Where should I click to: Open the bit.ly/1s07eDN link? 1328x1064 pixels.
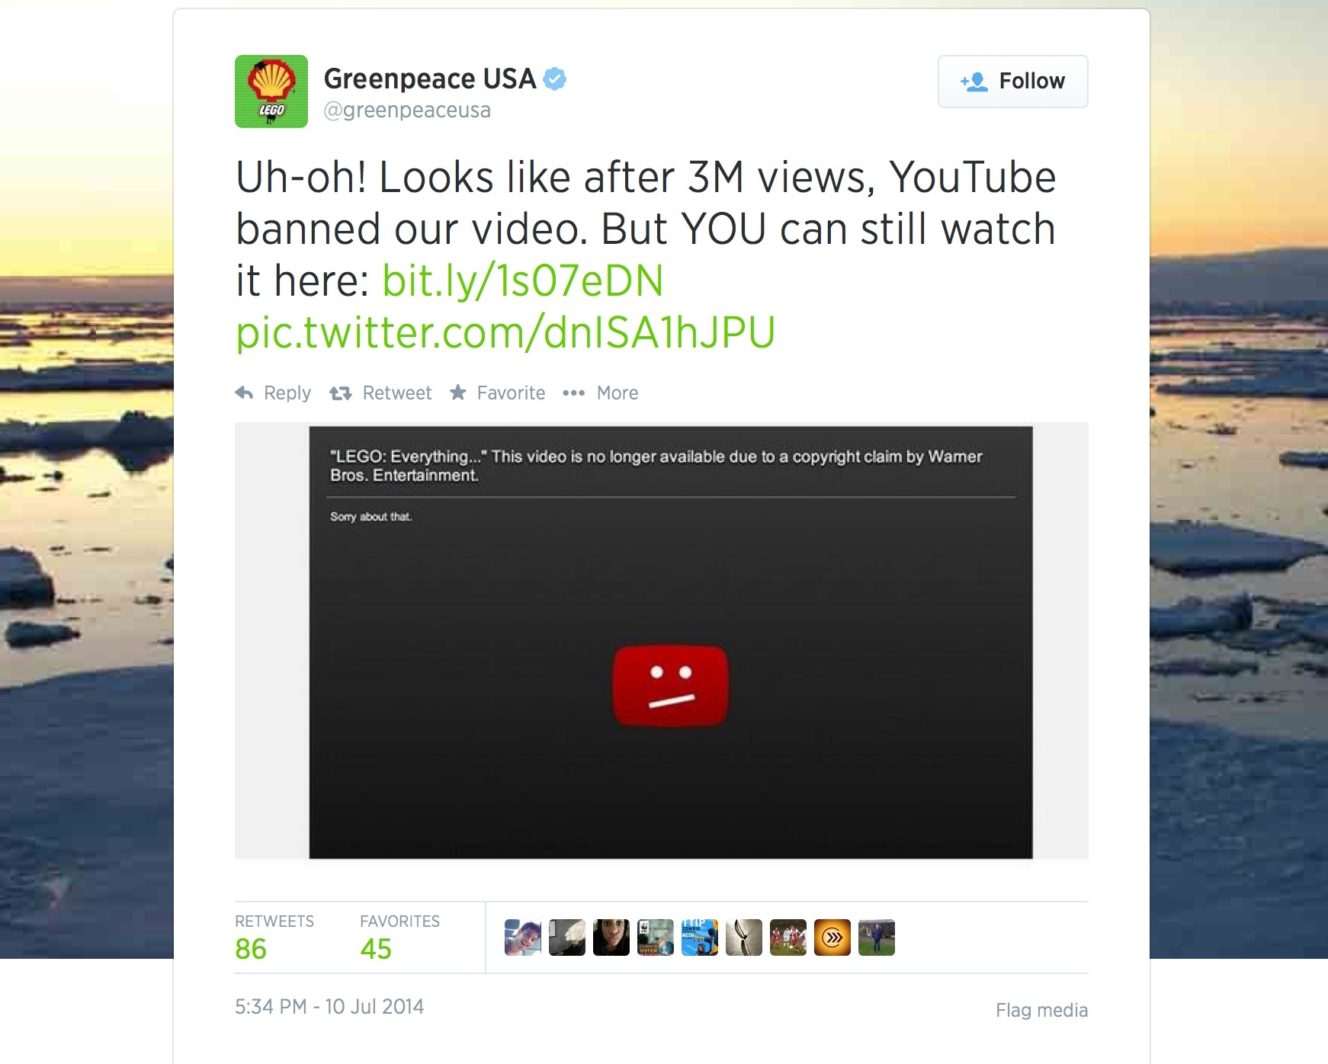tap(522, 280)
